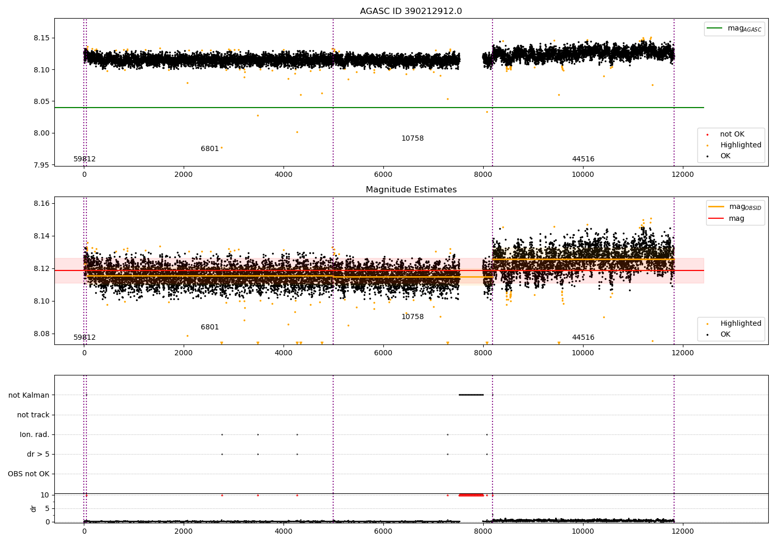Click the lowest orange outlier near 6801 in top plot

click(221, 147)
